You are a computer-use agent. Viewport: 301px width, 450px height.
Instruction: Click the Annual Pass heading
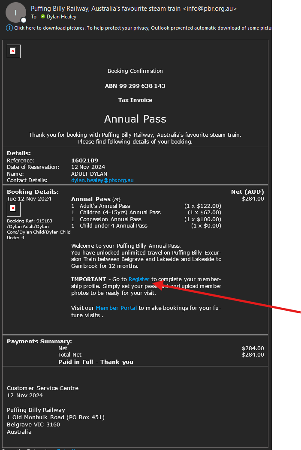(135, 119)
